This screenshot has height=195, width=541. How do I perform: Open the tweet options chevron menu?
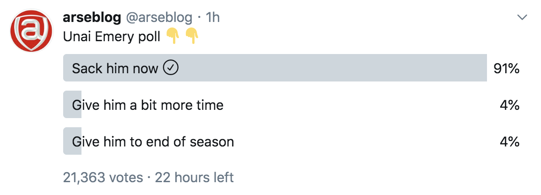[x=522, y=17]
